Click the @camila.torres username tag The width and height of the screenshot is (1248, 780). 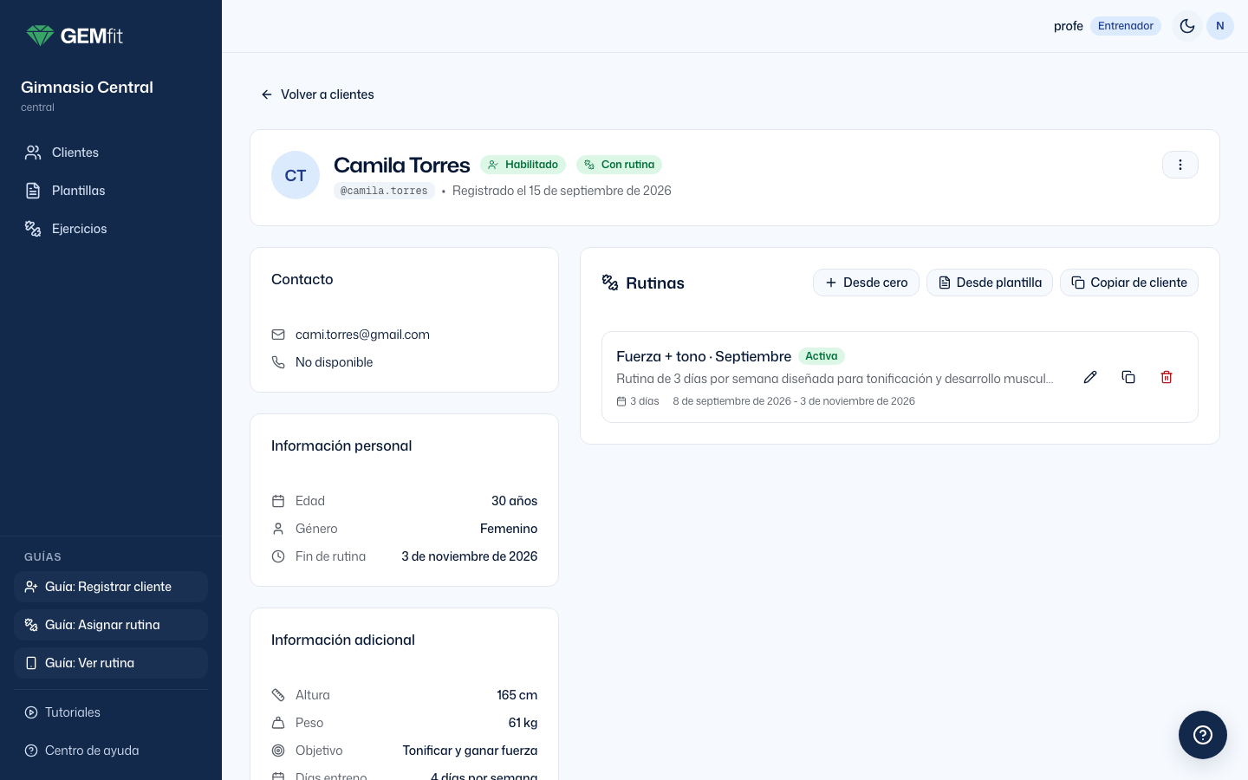[x=384, y=191]
